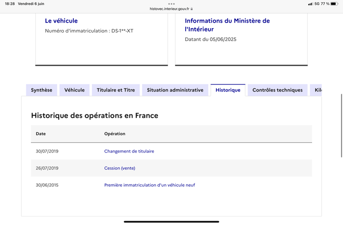
Task: Open the Contrôles techniques tab
Action: pyautogui.click(x=277, y=90)
